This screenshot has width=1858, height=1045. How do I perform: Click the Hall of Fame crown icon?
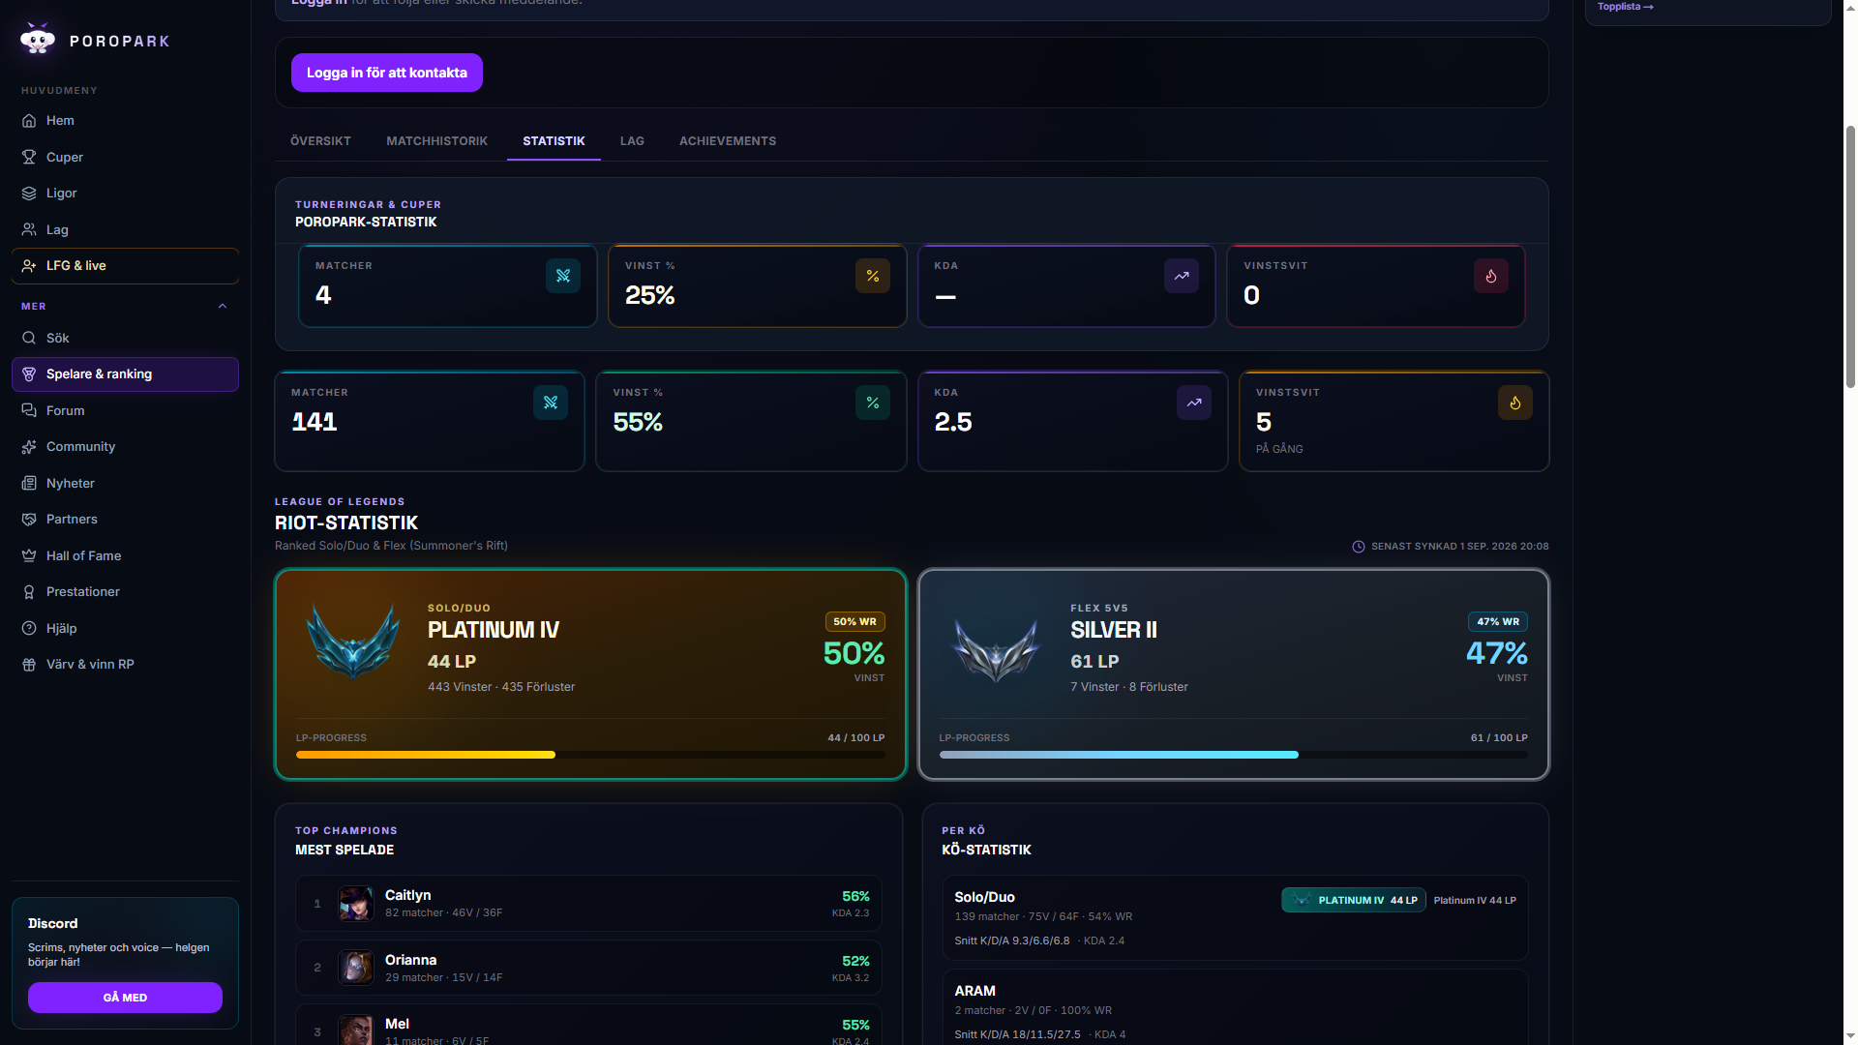click(x=29, y=556)
